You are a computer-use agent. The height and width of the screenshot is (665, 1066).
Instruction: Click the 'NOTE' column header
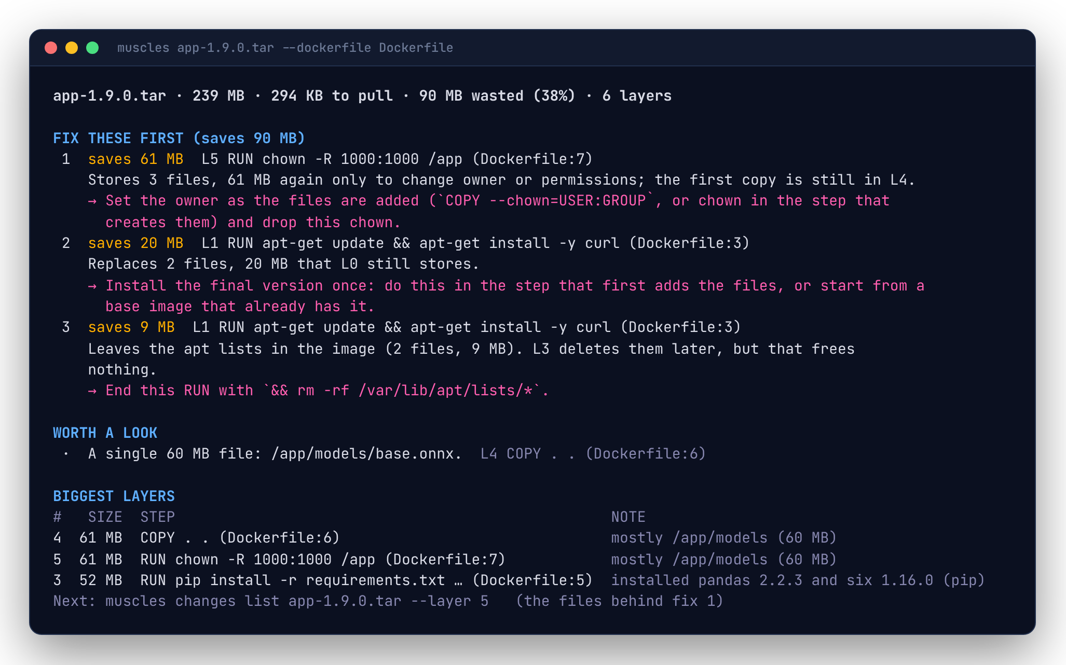[628, 517]
